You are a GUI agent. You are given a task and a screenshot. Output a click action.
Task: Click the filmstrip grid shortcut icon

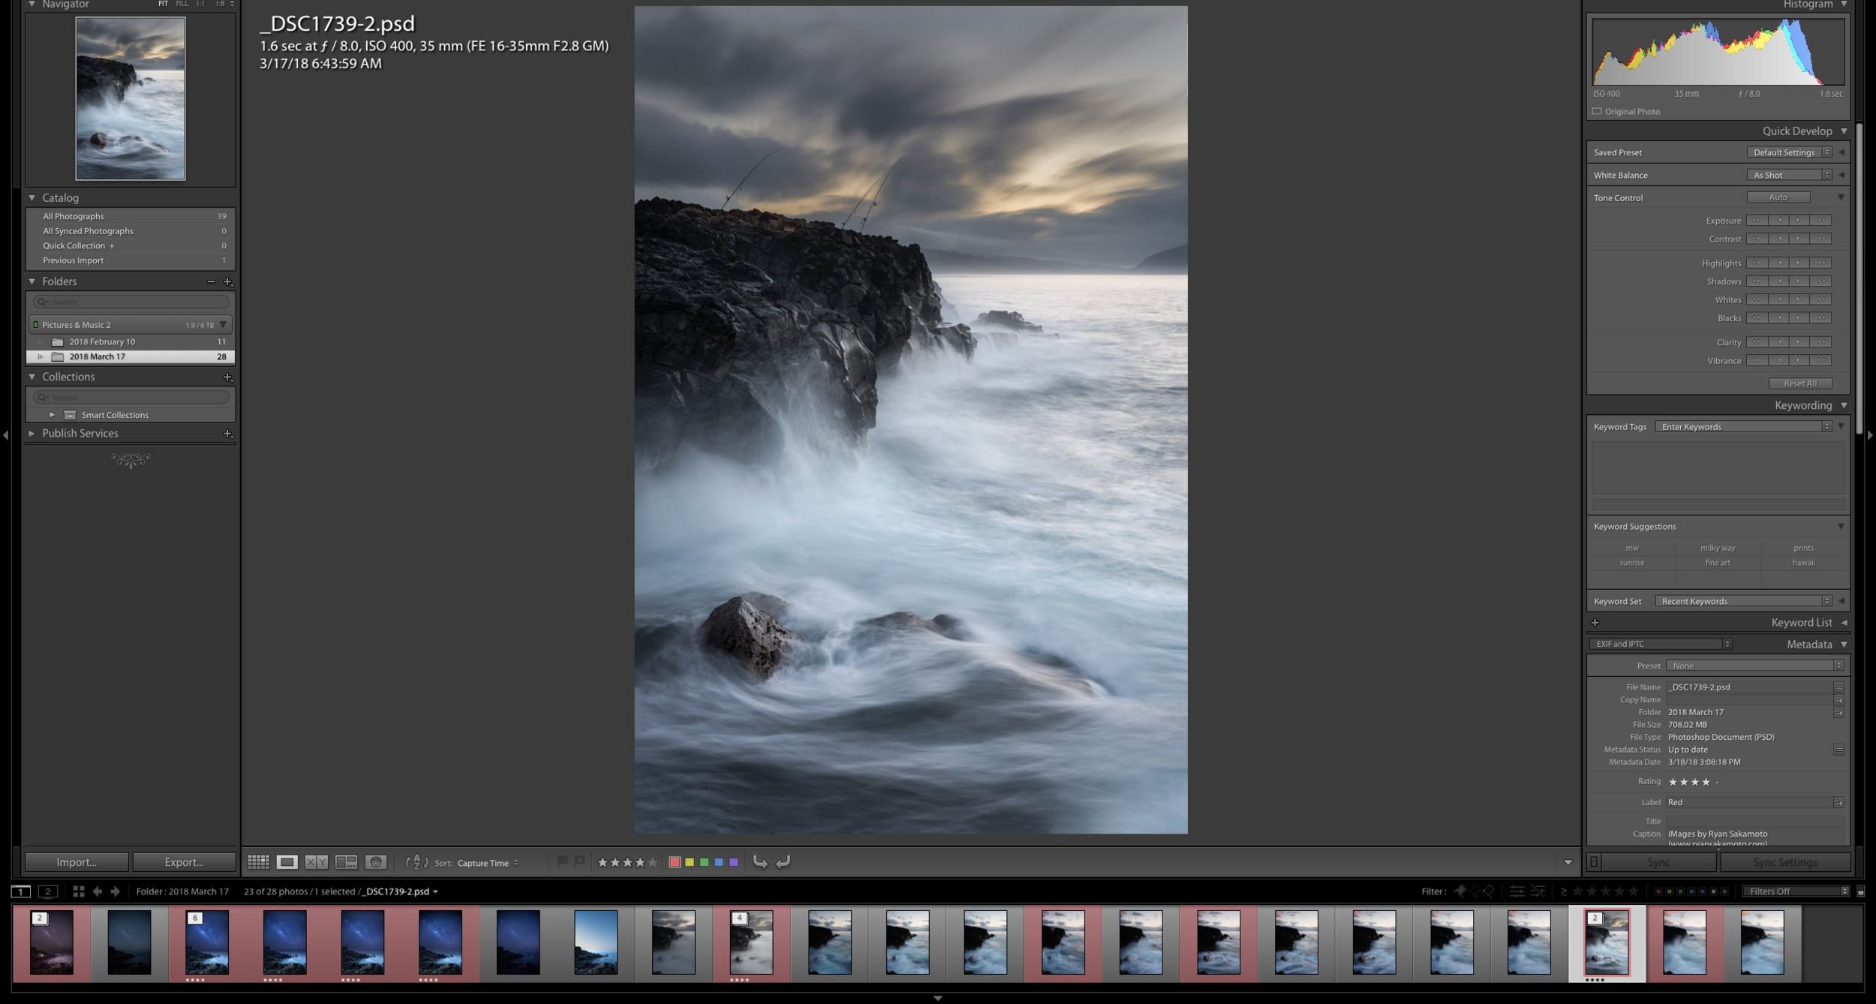[79, 891]
